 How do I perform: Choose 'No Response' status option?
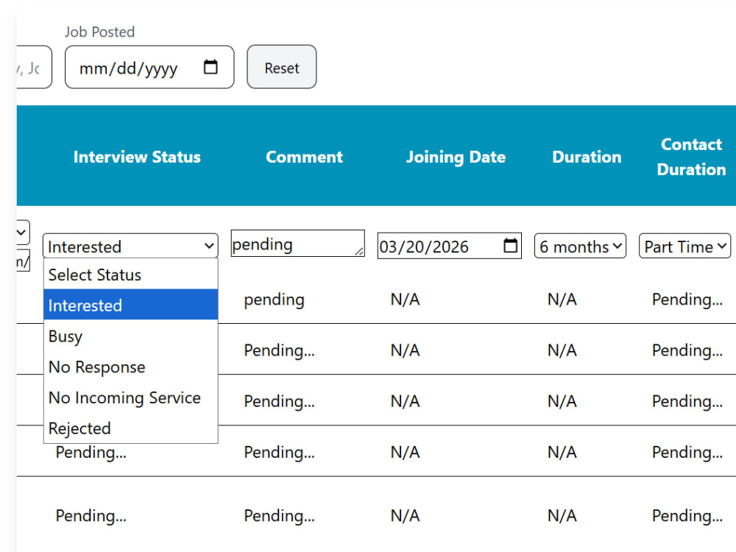[x=130, y=367]
